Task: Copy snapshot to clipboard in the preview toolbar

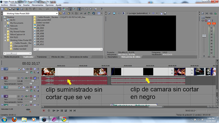Action: pyautogui.click(x=161, y=13)
